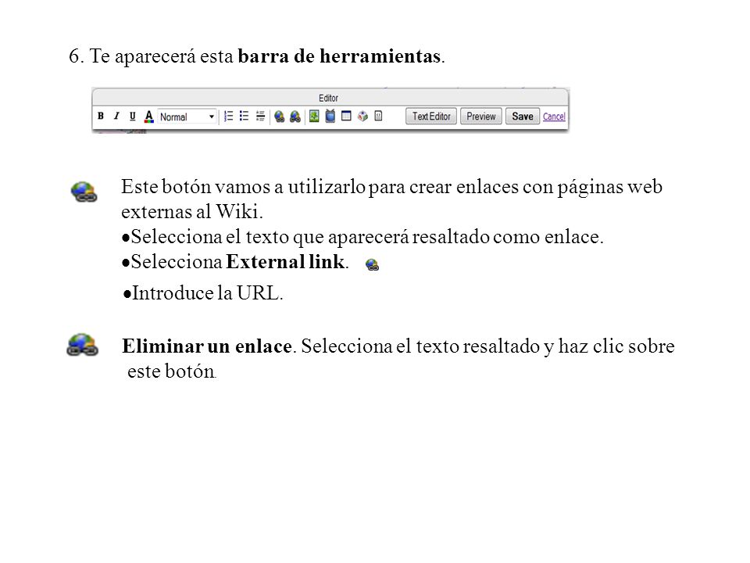The height and width of the screenshot is (563, 750).
Task: Click the bold text 'External link'
Action: click(x=285, y=262)
